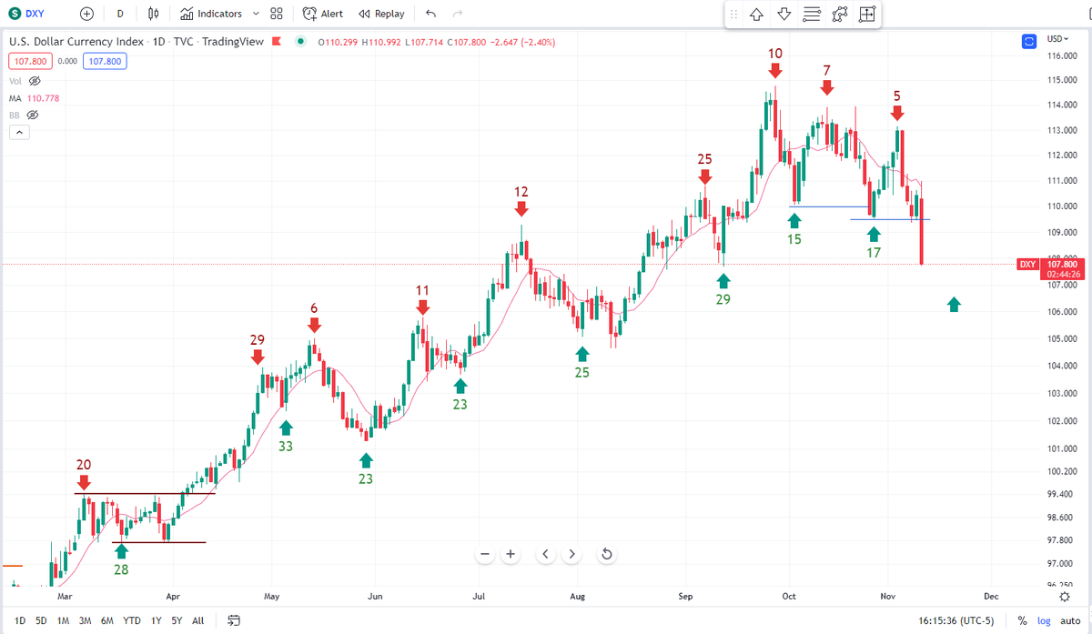Show the hidden BB indicator

(x=33, y=115)
